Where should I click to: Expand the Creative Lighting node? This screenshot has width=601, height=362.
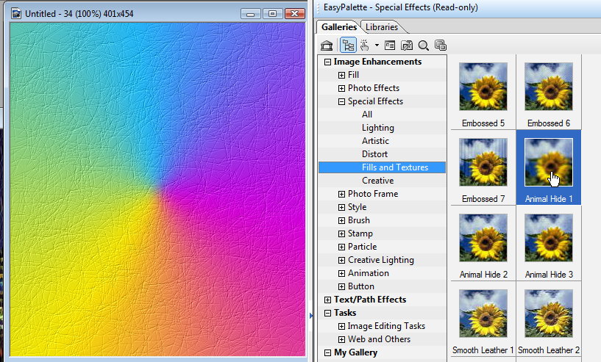pos(341,261)
